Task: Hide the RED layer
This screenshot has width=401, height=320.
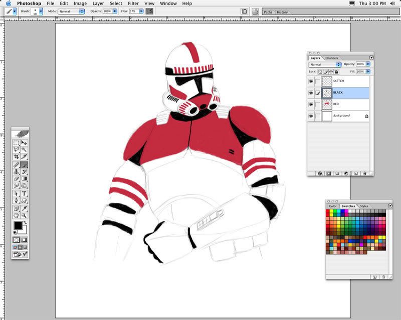Action: [311, 104]
